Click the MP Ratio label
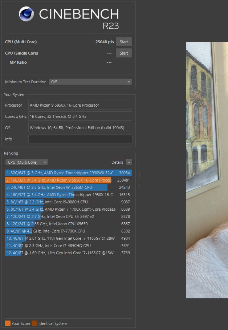This screenshot has width=228, height=330. click(18, 62)
